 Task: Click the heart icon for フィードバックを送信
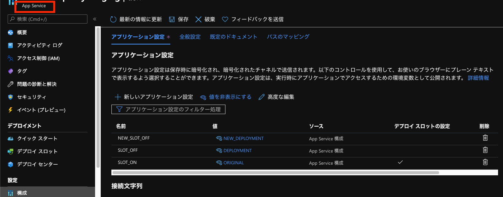pyautogui.click(x=225, y=19)
